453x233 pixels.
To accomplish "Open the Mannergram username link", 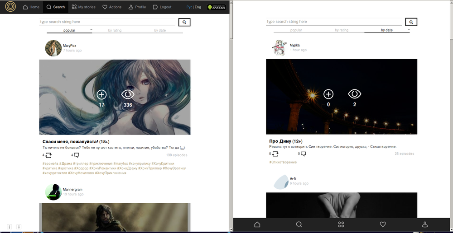I will pos(72,190).
